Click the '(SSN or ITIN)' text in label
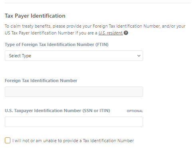193x155 pixels. click(96, 111)
